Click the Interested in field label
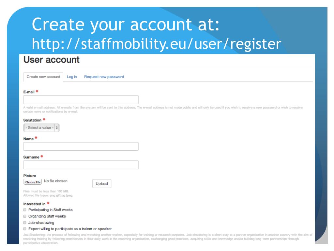This screenshot has height=251, width=334. (34, 204)
